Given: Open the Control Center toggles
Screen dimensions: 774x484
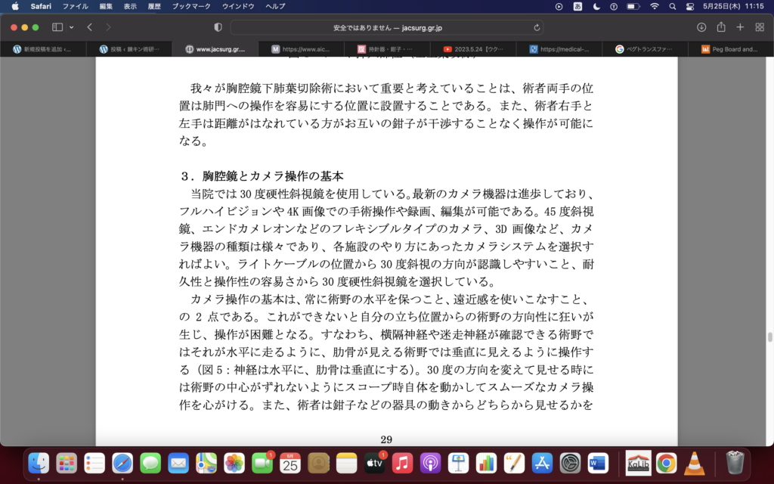Looking at the screenshot, I should [689, 6].
